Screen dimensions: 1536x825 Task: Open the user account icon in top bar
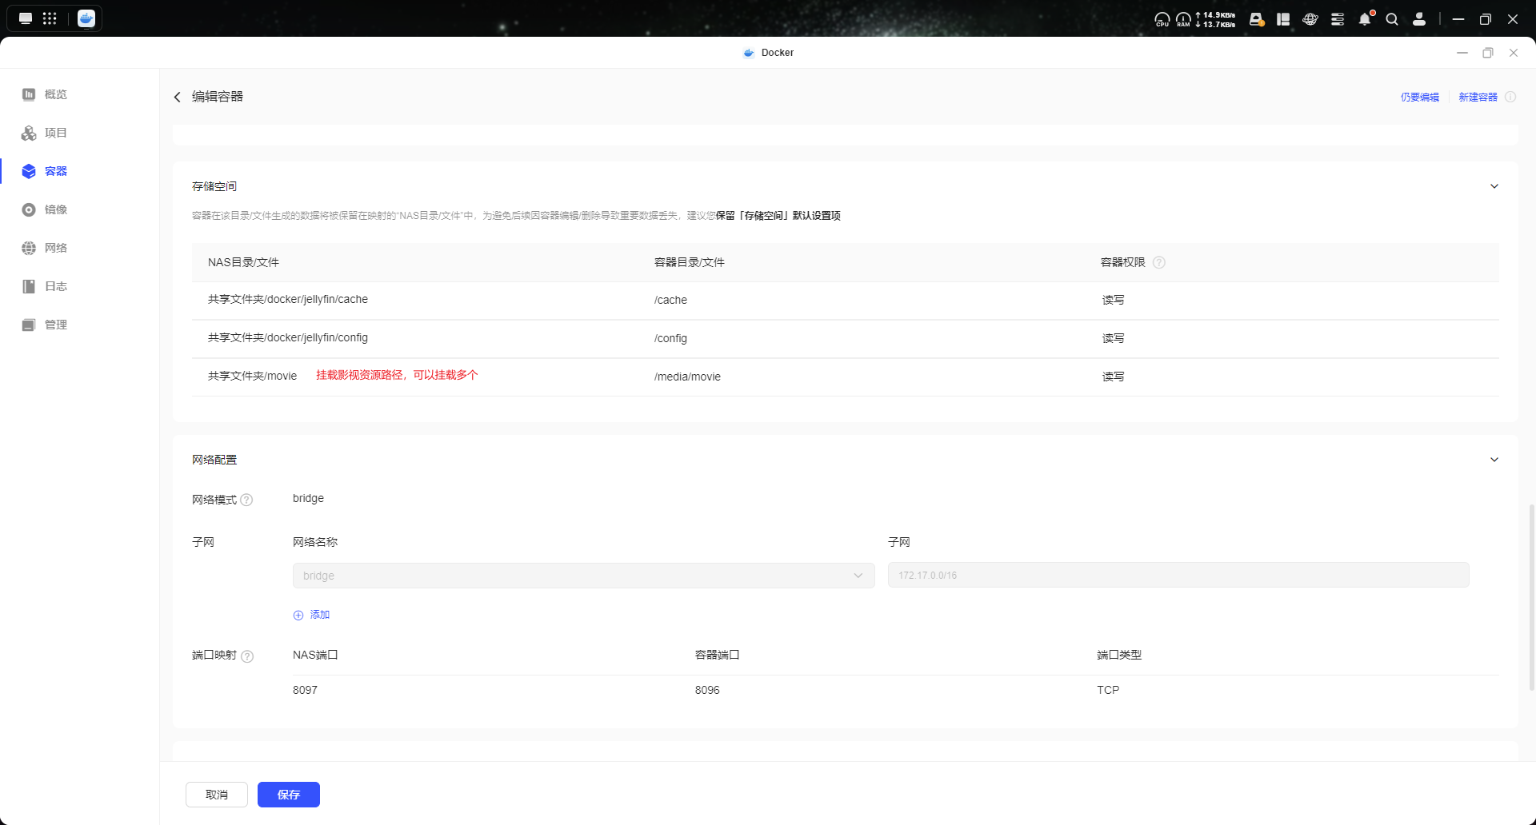coord(1419,19)
